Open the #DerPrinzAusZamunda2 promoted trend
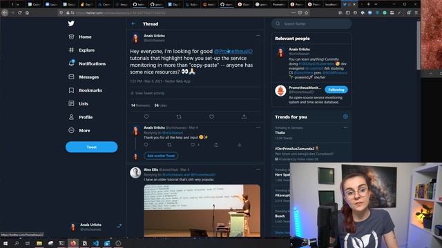 tap(311, 154)
